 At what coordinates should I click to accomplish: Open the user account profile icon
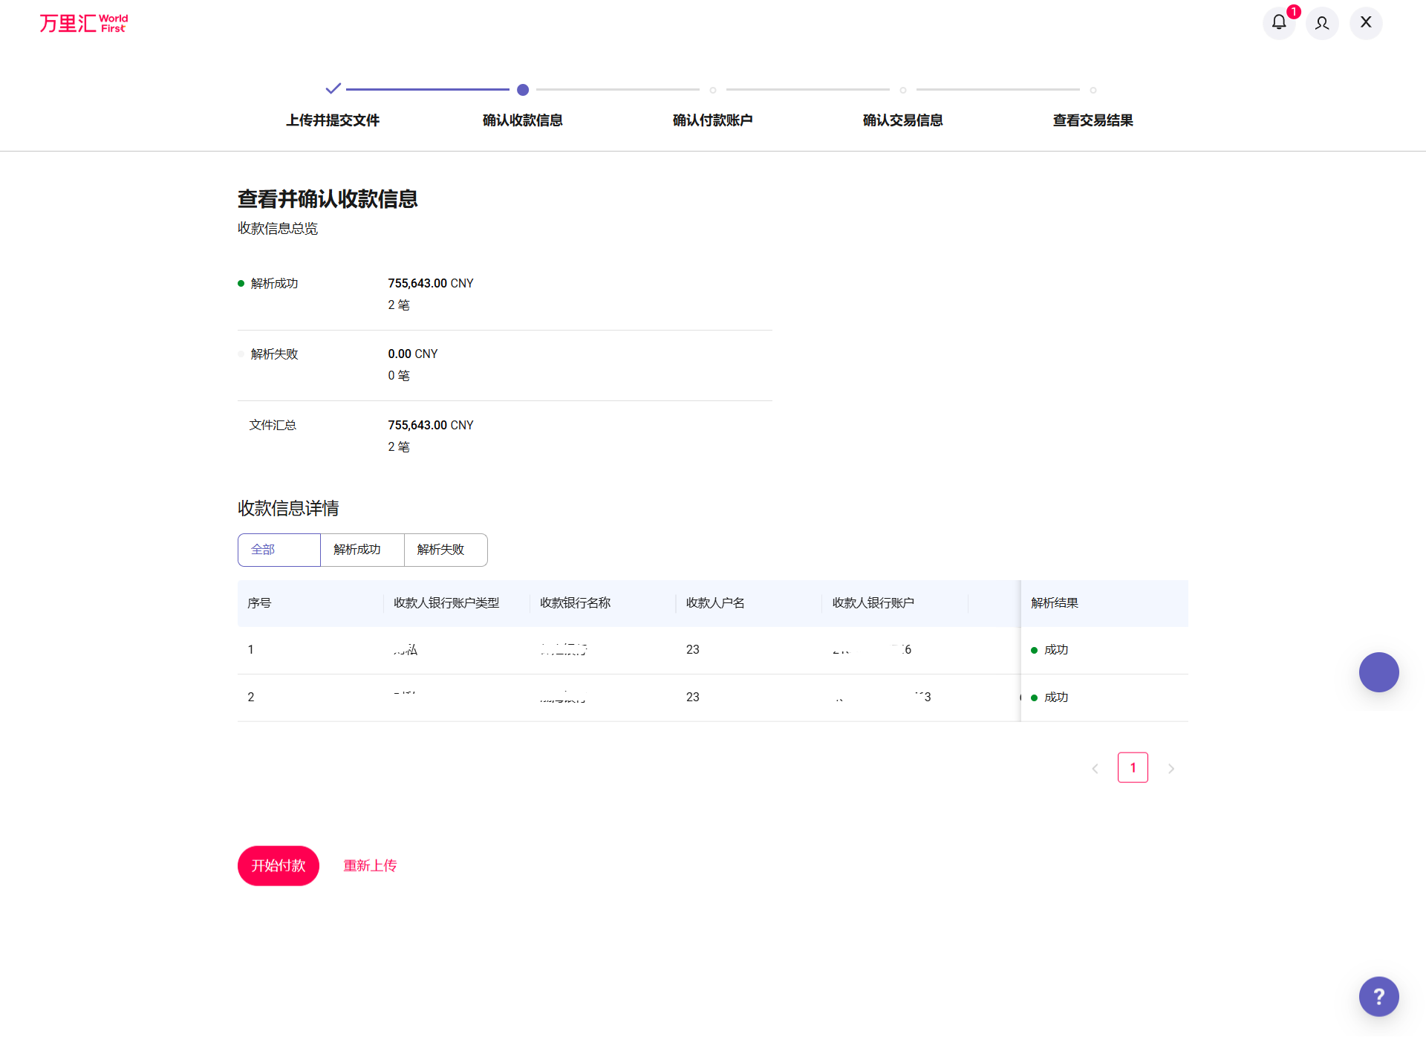tap(1322, 23)
